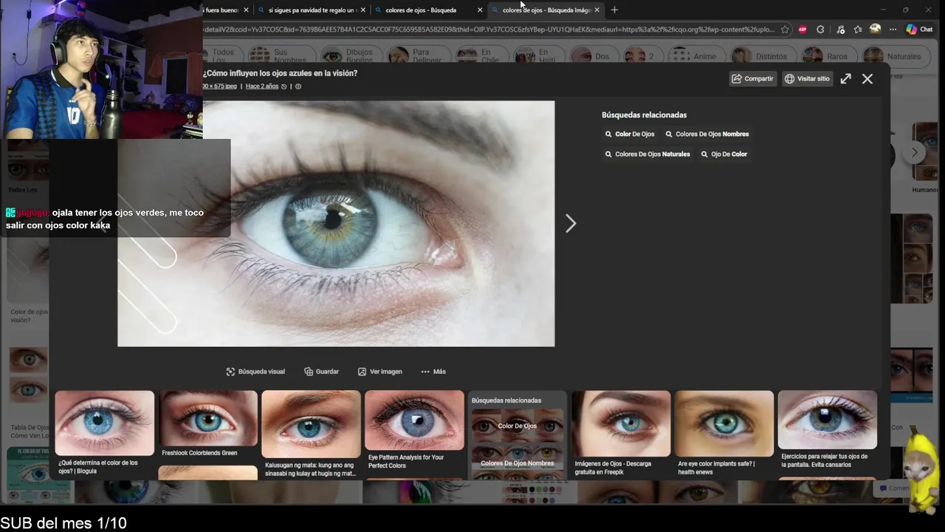Close the image detail overlay
This screenshot has height=532, width=945.
[867, 78]
